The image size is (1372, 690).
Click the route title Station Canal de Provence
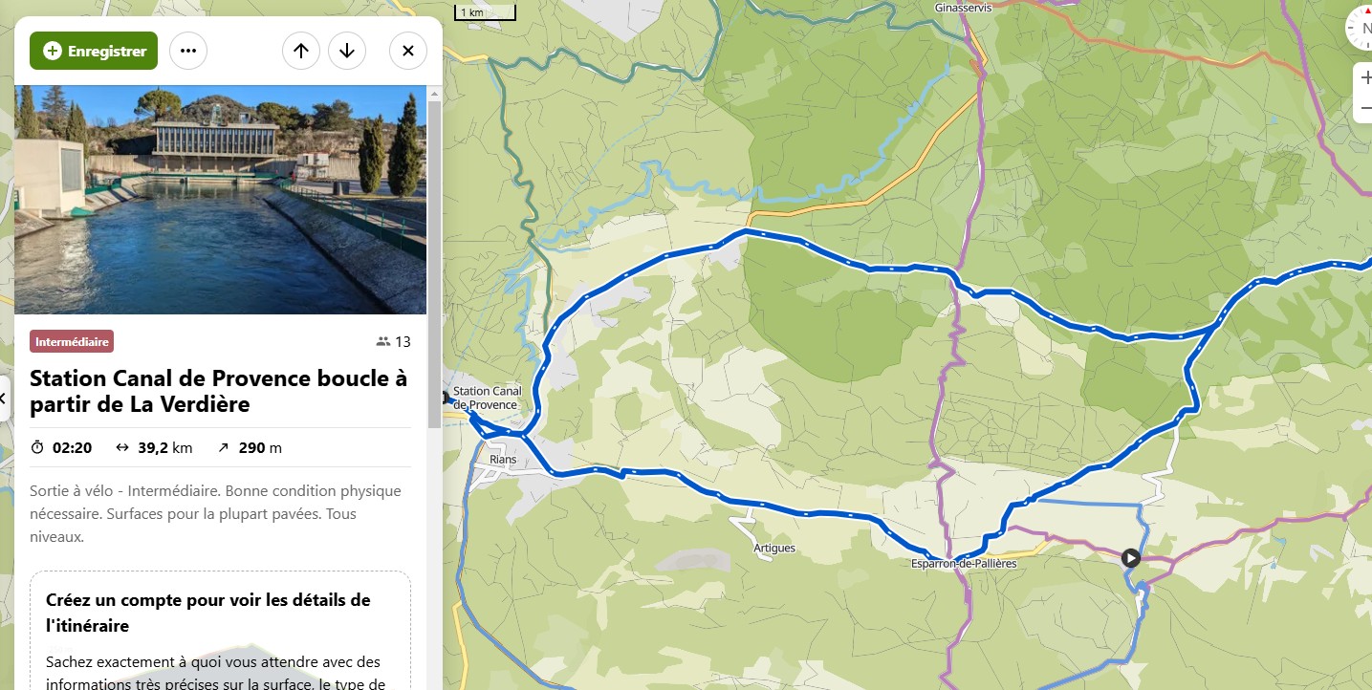click(x=218, y=391)
